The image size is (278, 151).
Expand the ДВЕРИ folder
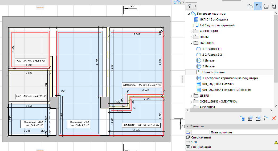191,96
